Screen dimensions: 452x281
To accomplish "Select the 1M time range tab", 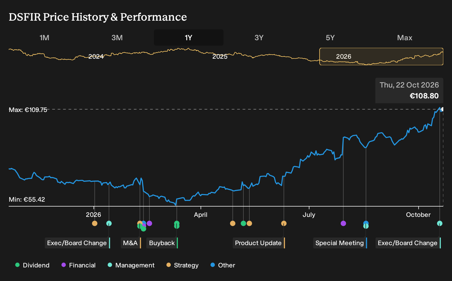I will 44,38.
